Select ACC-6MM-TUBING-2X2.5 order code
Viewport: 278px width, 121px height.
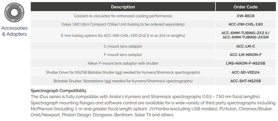[245, 33]
